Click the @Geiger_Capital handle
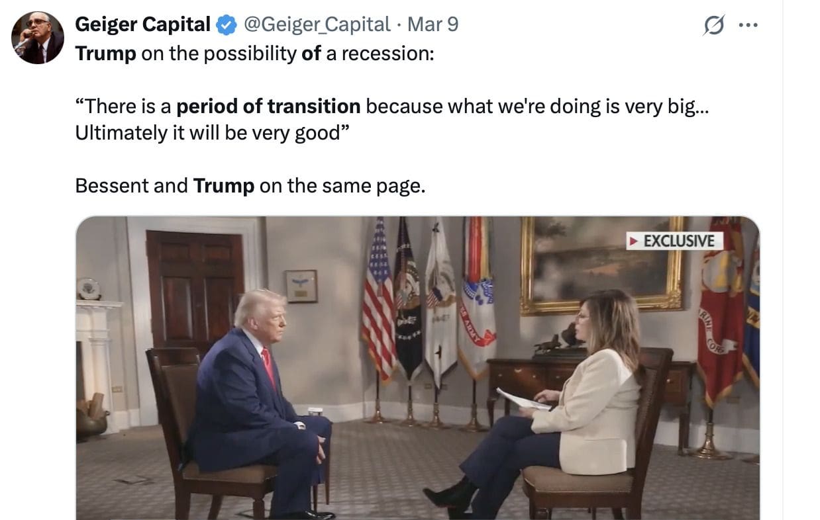Image resolution: width=820 pixels, height=520 pixels. coord(317,24)
